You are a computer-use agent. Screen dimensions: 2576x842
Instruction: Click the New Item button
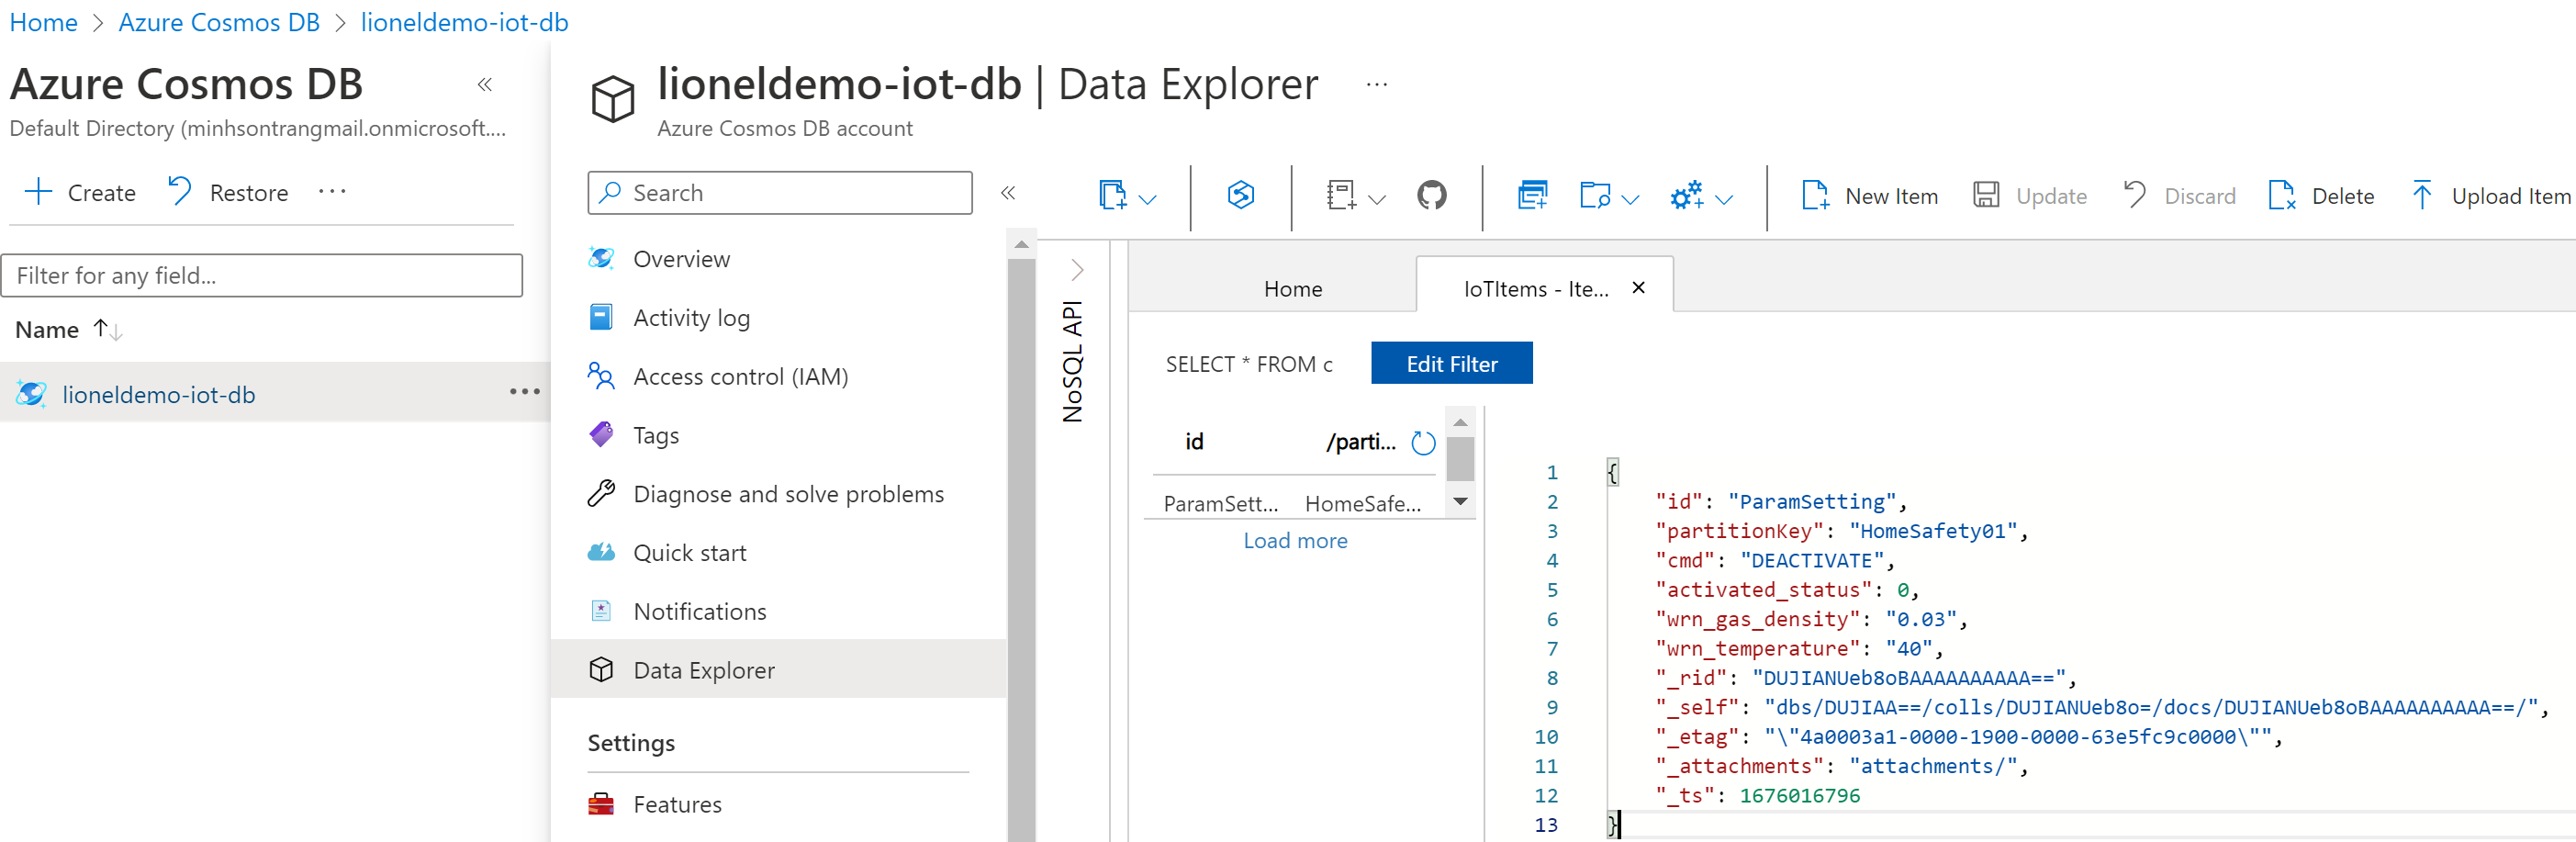point(1869,196)
